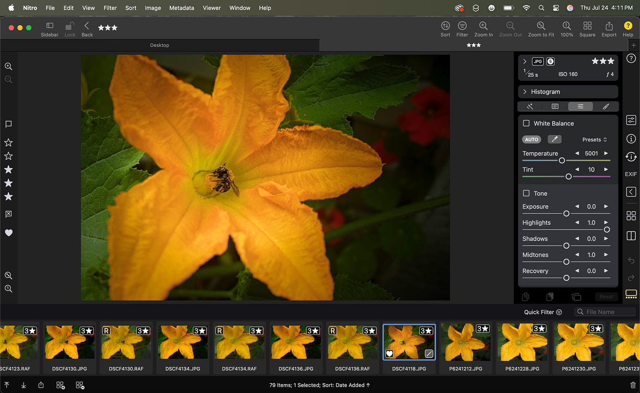640x393 pixels.
Task: Open the Metadata menu
Action: [x=182, y=8]
